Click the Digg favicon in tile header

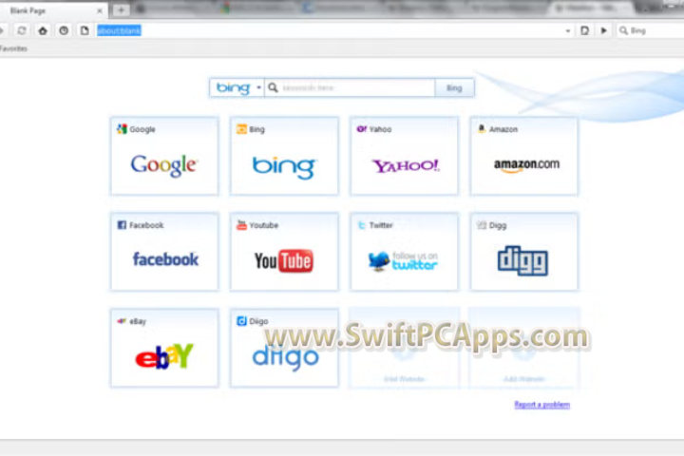pyautogui.click(x=481, y=225)
